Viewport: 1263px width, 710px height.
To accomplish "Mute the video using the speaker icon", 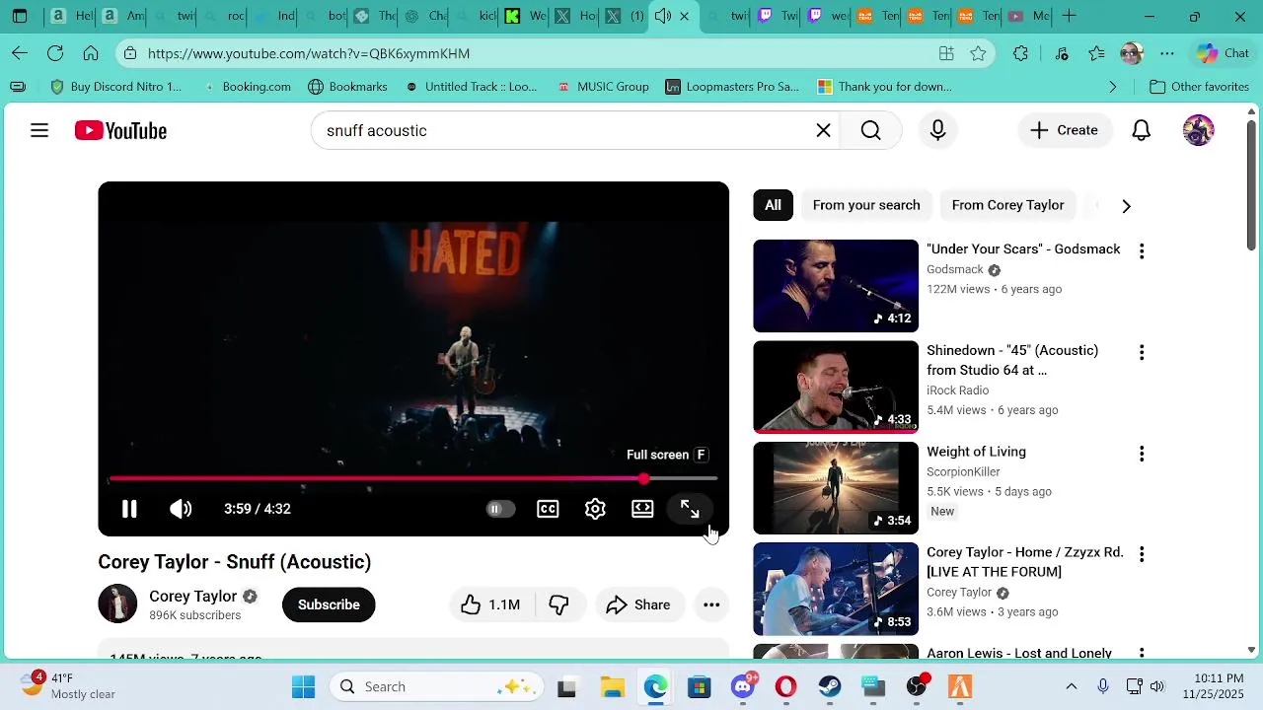I will (x=181, y=509).
